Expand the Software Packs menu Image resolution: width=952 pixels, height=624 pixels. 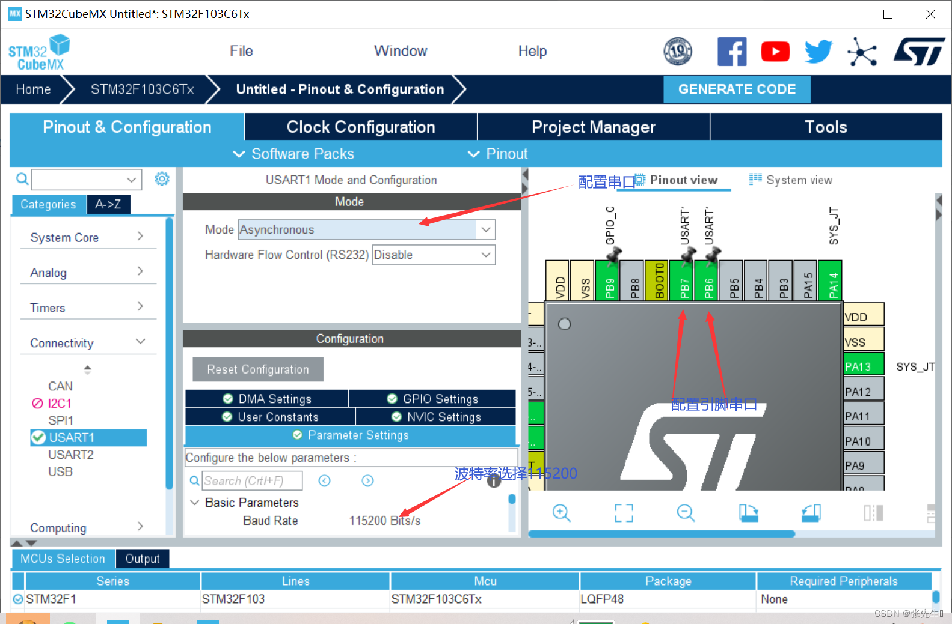coord(293,154)
